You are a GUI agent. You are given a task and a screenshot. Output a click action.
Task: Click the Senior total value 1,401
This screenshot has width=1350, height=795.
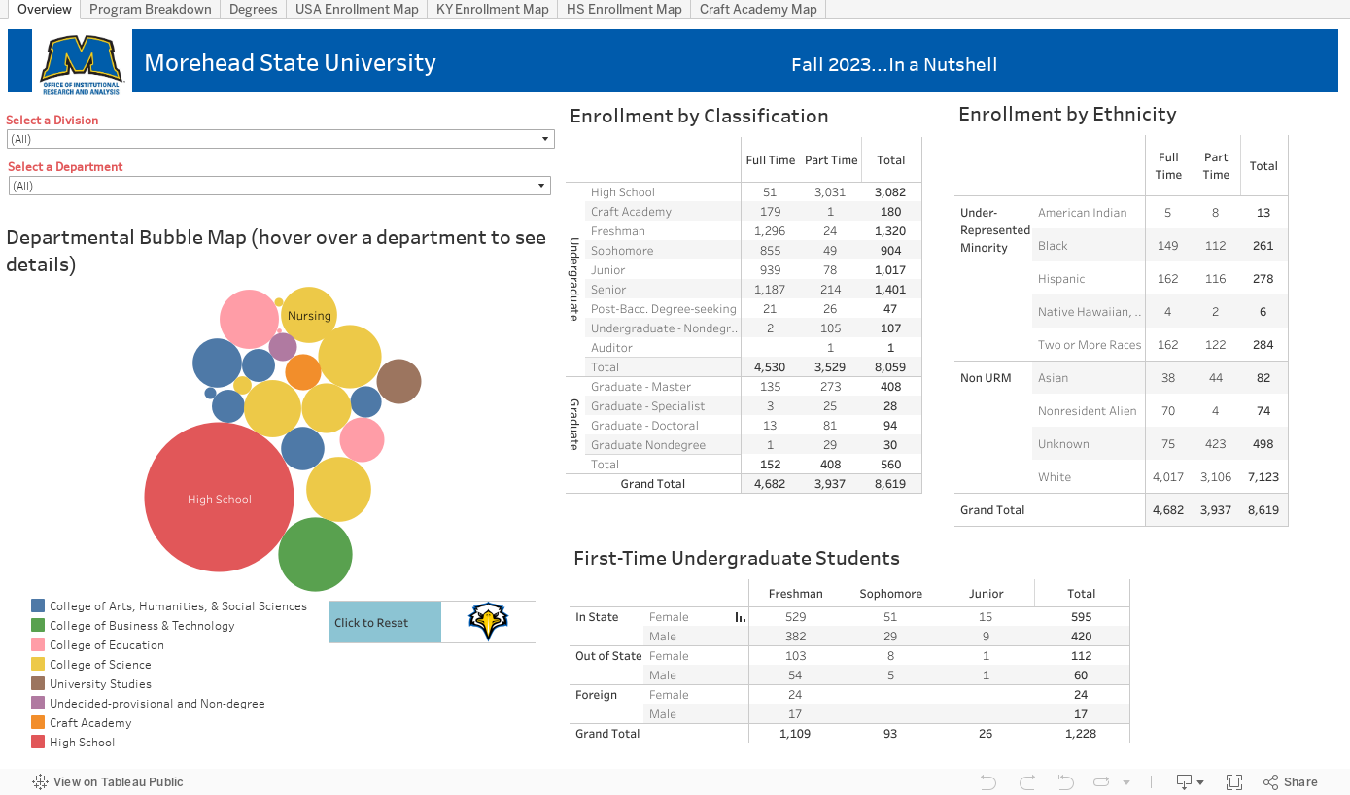[x=889, y=290]
